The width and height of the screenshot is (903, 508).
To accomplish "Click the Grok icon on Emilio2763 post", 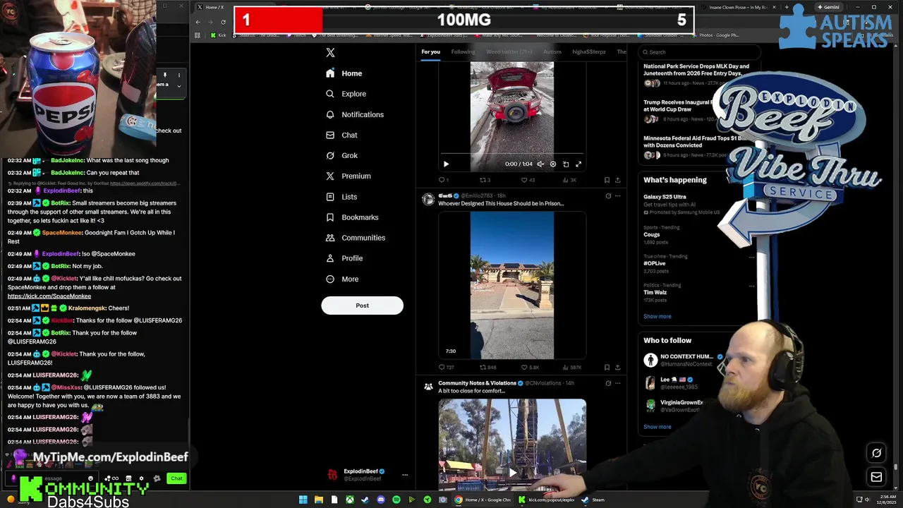I will tap(608, 196).
